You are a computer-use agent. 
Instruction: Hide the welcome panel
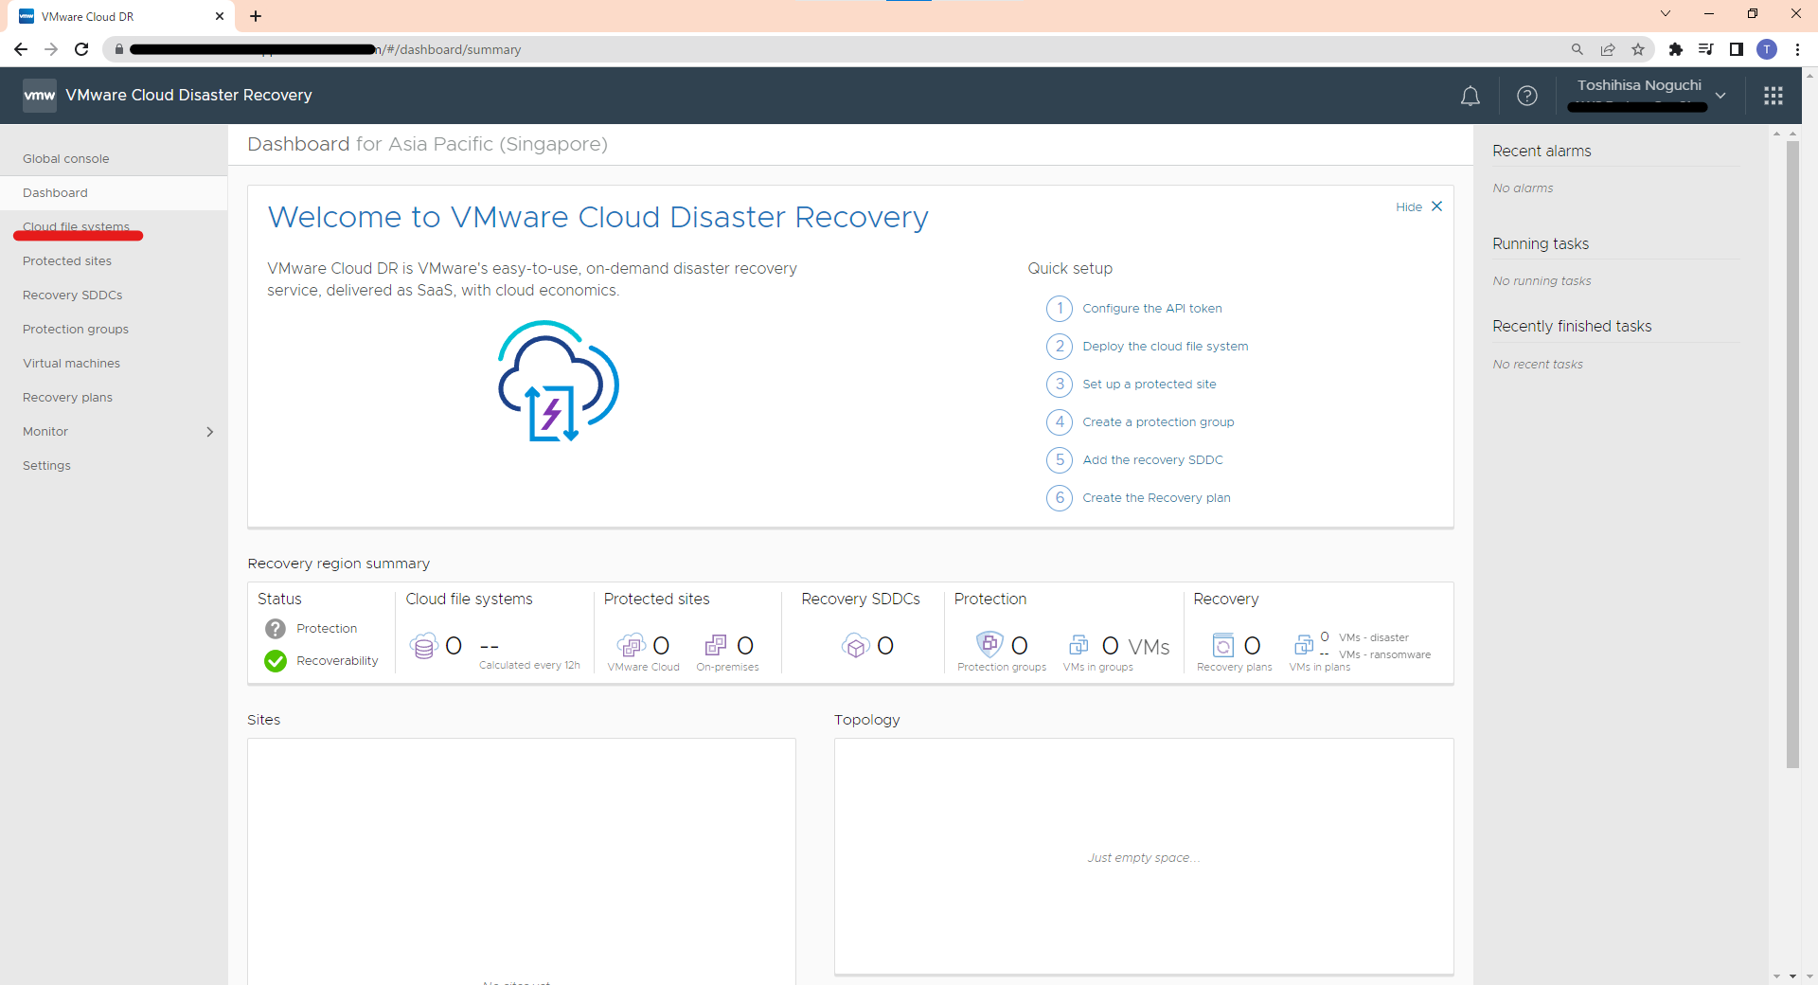click(1409, 207)
